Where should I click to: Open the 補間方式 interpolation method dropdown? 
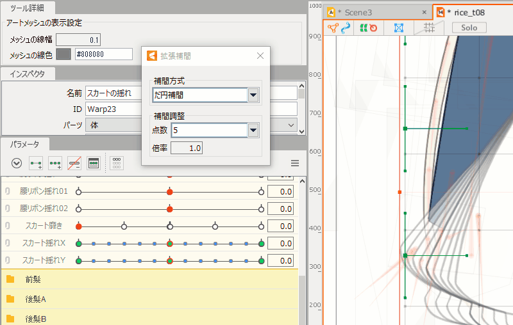pos(253,95)
